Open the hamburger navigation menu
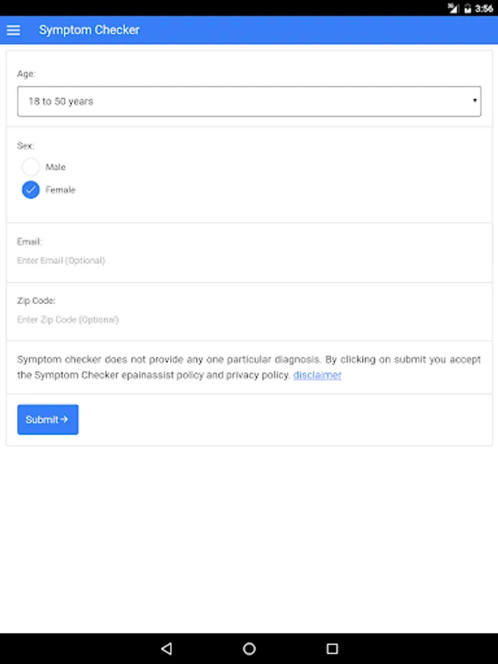Viewport: 498px width, 664px height. click(x=13, y=30)
